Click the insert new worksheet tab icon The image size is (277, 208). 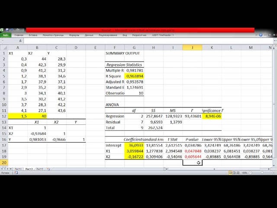pyautogui.click(x=48, y=169)
